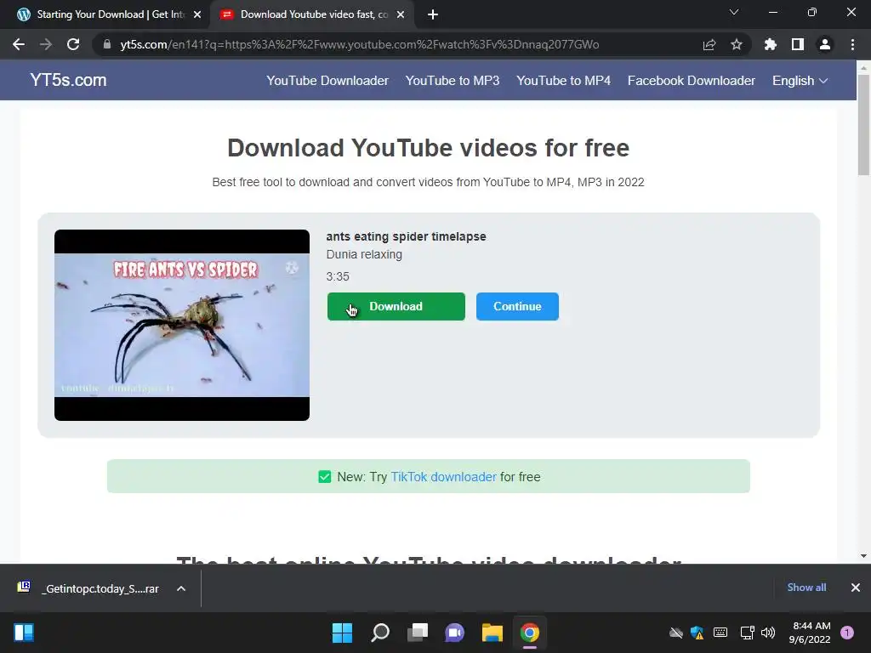Bookmark this tab with star icon

coord(737,44)
